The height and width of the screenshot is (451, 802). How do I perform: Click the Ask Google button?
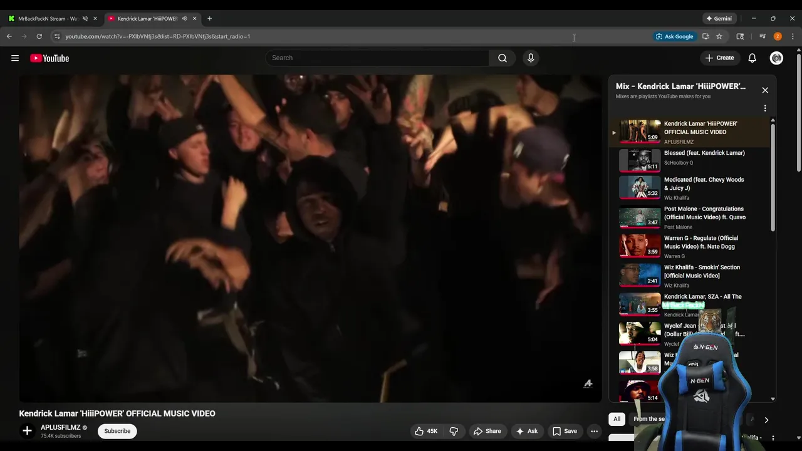click(x=674, y=36)
